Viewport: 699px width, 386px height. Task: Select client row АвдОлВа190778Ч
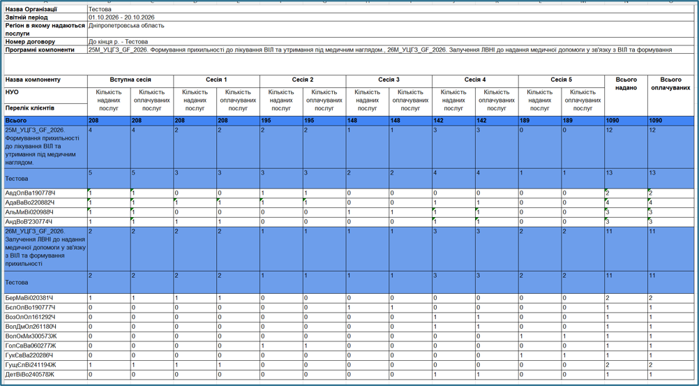click(46, 193)
